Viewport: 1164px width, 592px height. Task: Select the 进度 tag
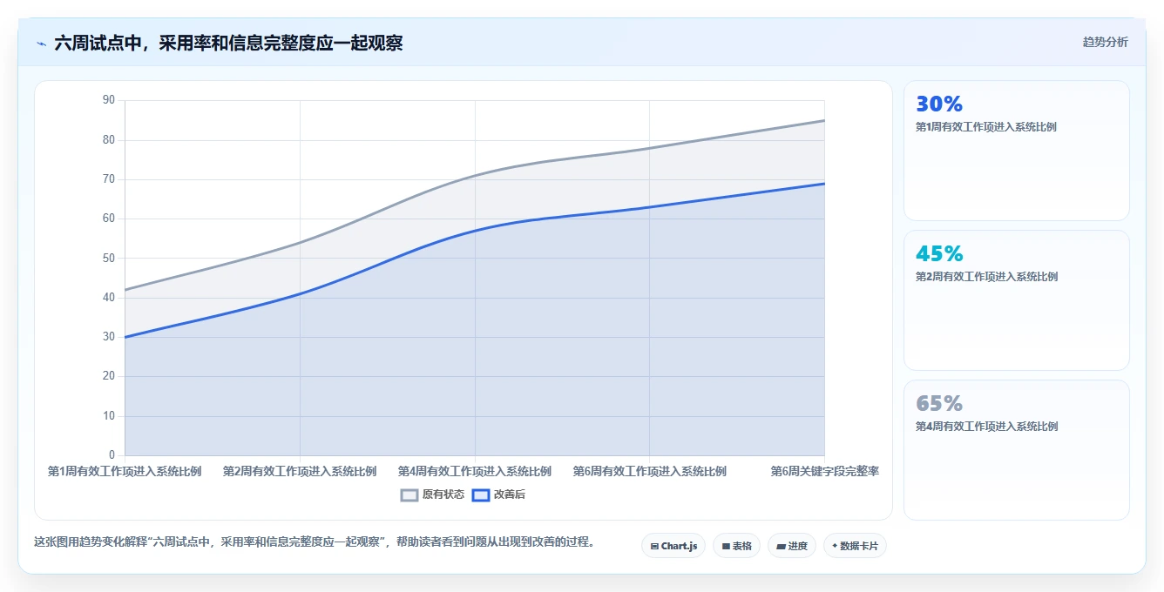(x=792, y=546)
